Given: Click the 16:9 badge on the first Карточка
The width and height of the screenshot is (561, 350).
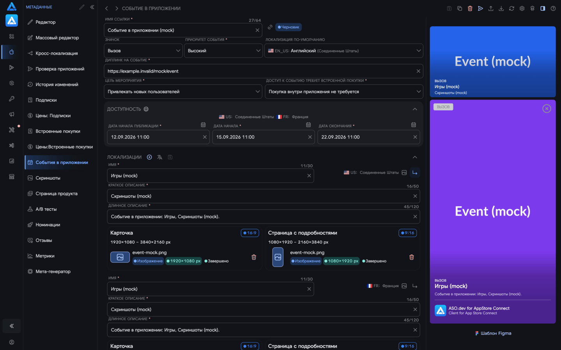Looking at the screenshot, I should coord(250,233).
